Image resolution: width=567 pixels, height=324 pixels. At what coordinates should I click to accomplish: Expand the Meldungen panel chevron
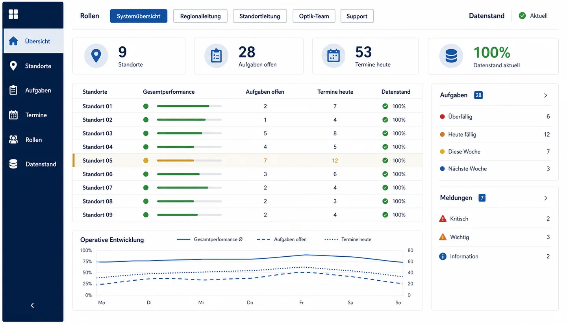pos(546,198)
